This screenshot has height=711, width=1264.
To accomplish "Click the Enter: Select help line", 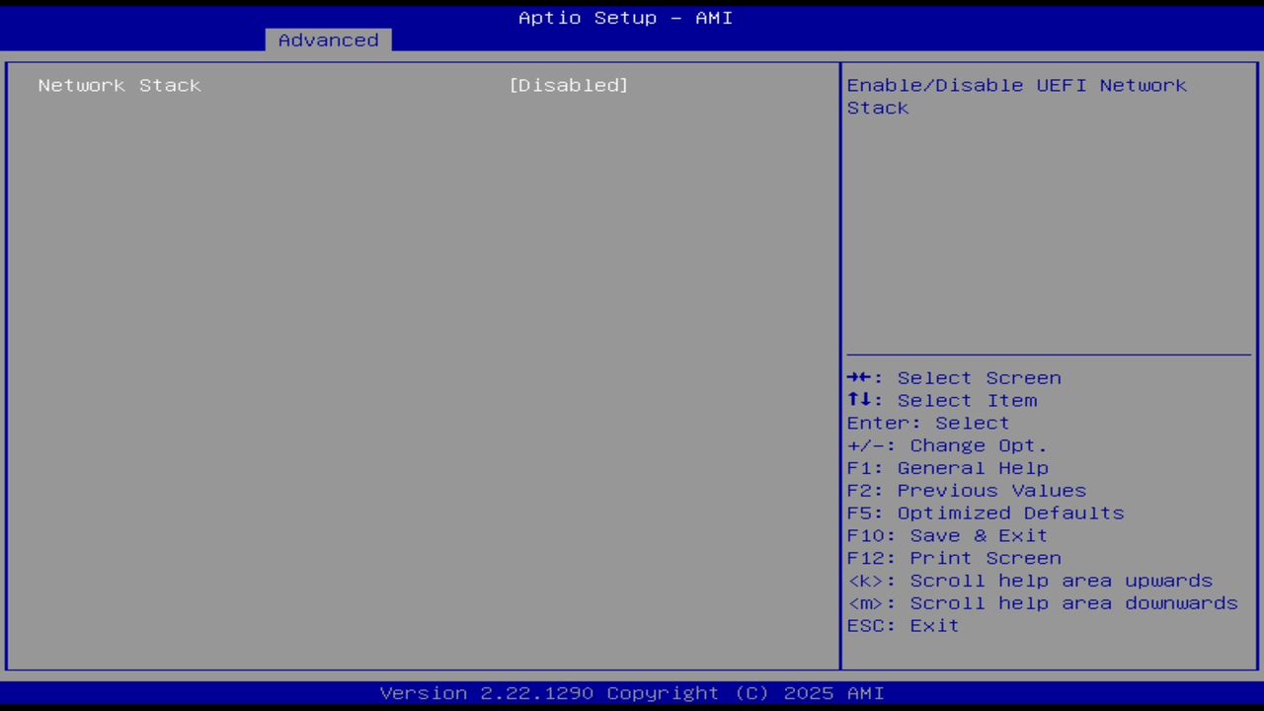I will tap(927, 423).
